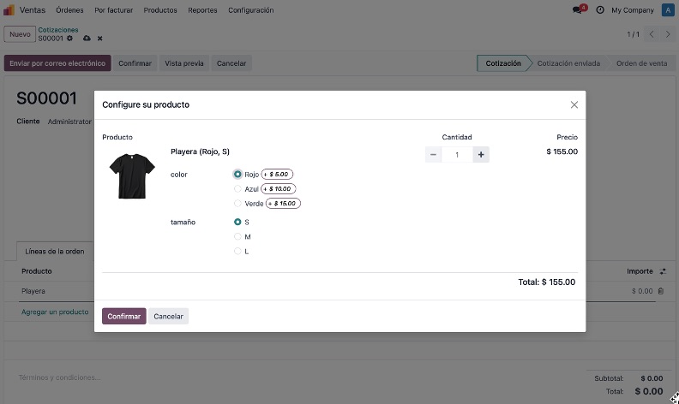Viewport: 679px width, 404px height.
Task: Open the S00001 gear actions menu
Action: (x=69, y=38)
